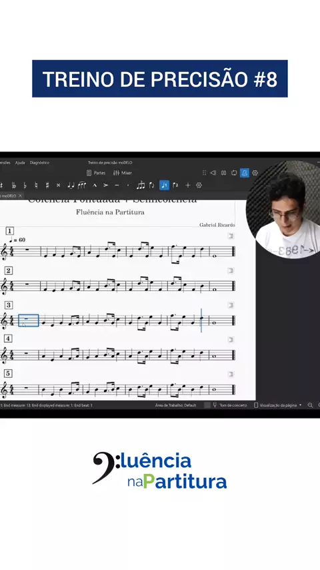The height and width of the screenshot is (570, 320).
Task: Expand the Visualização da página dropdown
Action: [278, 405]
